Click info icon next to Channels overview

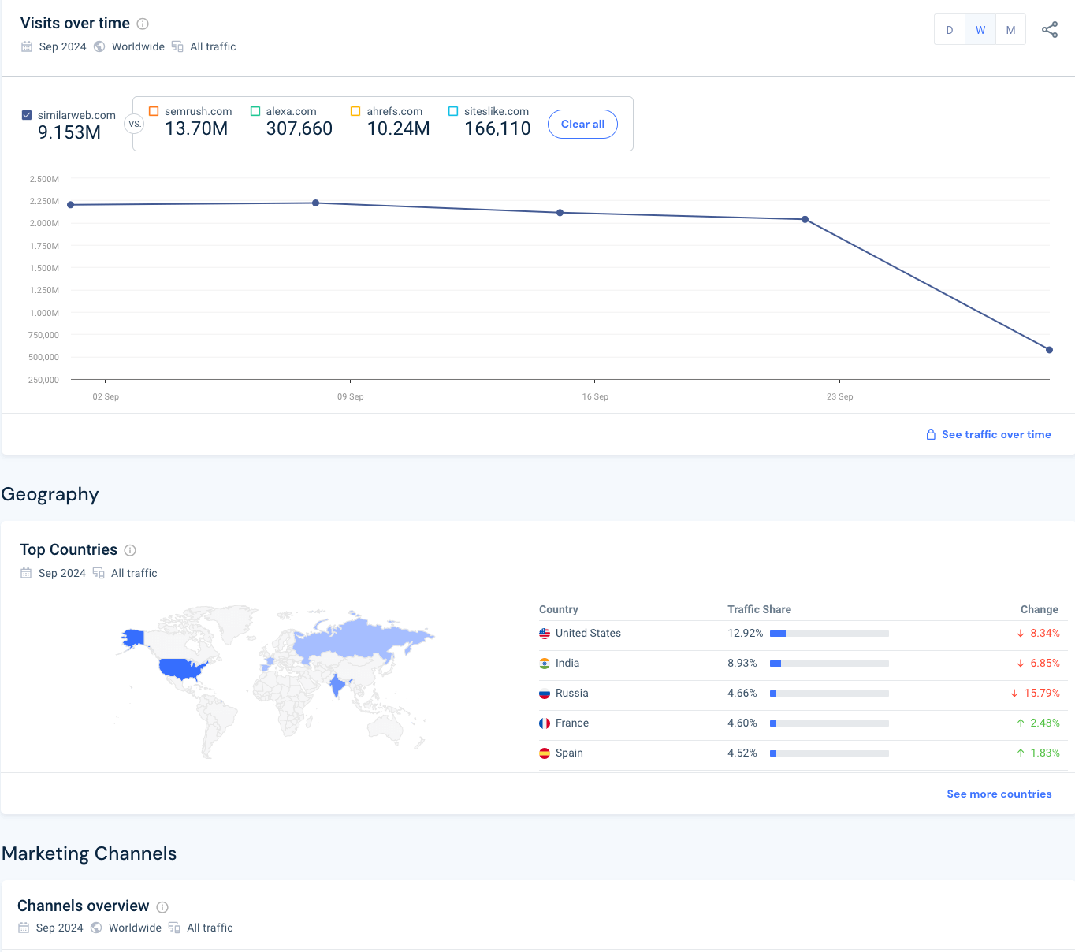pyautogui.click(x=162, y=907)
